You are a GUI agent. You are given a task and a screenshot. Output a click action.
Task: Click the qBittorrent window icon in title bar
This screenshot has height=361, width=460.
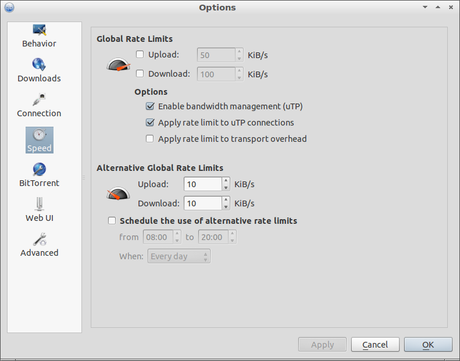pyautogui.click(x=9, y=8)
